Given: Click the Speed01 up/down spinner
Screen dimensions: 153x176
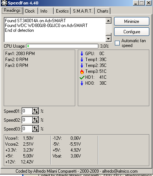Looking at the screenshot, I should coord(36,111).
